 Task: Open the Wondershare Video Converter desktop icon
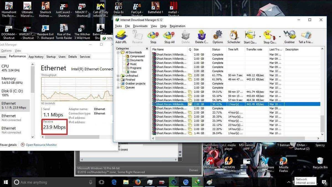coord(265,164)
